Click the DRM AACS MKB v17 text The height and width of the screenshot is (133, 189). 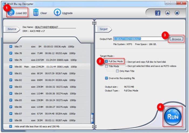click(x=34, y=31)
